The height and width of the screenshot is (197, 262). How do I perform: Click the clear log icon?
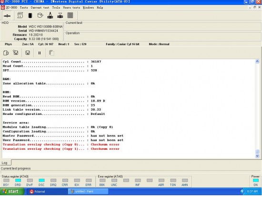point(16,52)
